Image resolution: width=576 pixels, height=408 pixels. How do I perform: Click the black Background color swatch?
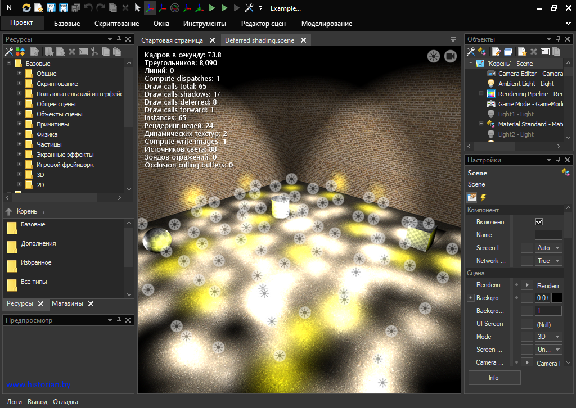point(556,298)
